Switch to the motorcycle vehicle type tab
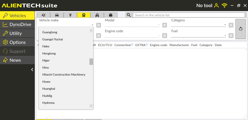Screen dimensions: 248x120 tap(70, 15)
